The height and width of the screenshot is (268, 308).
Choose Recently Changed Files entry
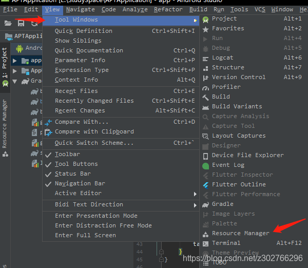coord(121,101)
